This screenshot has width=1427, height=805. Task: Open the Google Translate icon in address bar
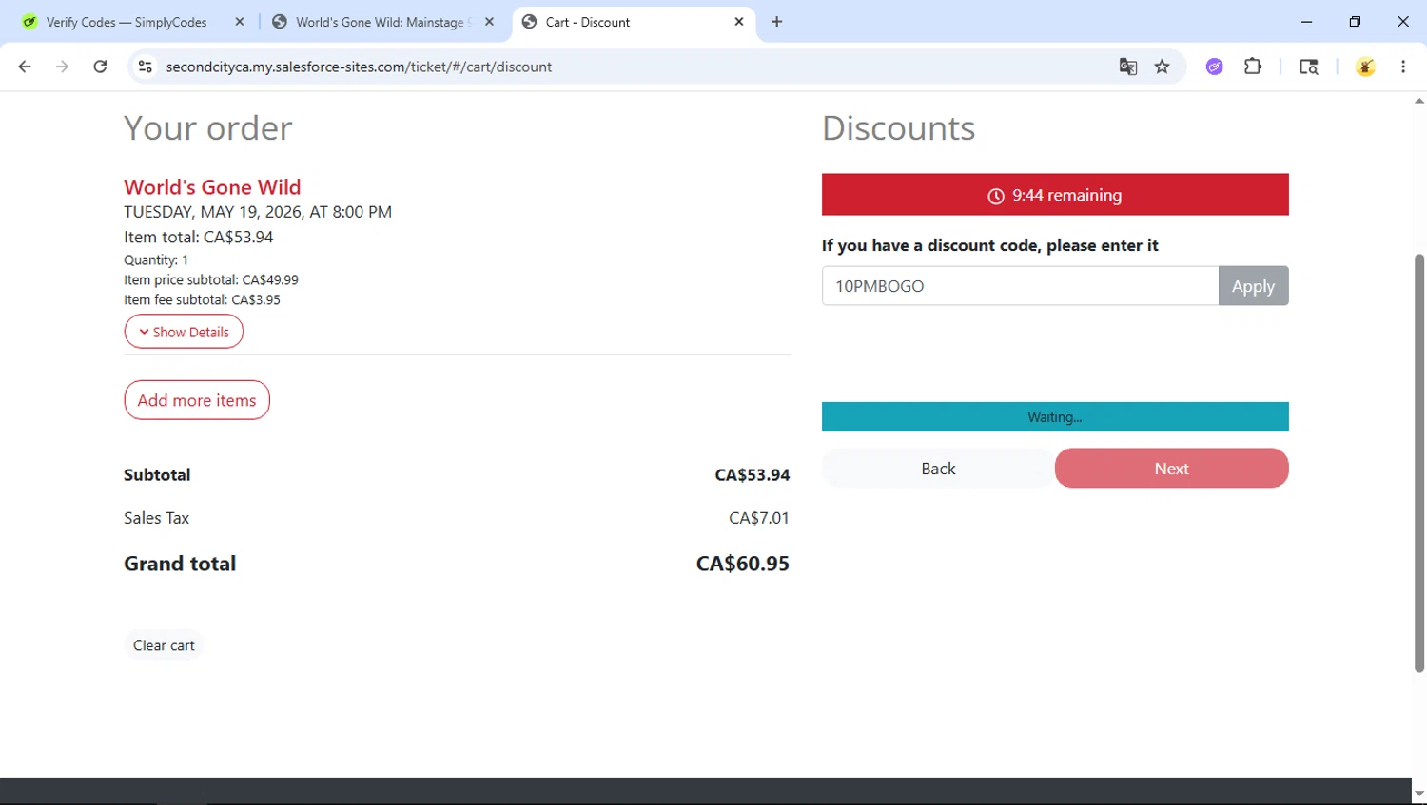[x=1128, y=67]
